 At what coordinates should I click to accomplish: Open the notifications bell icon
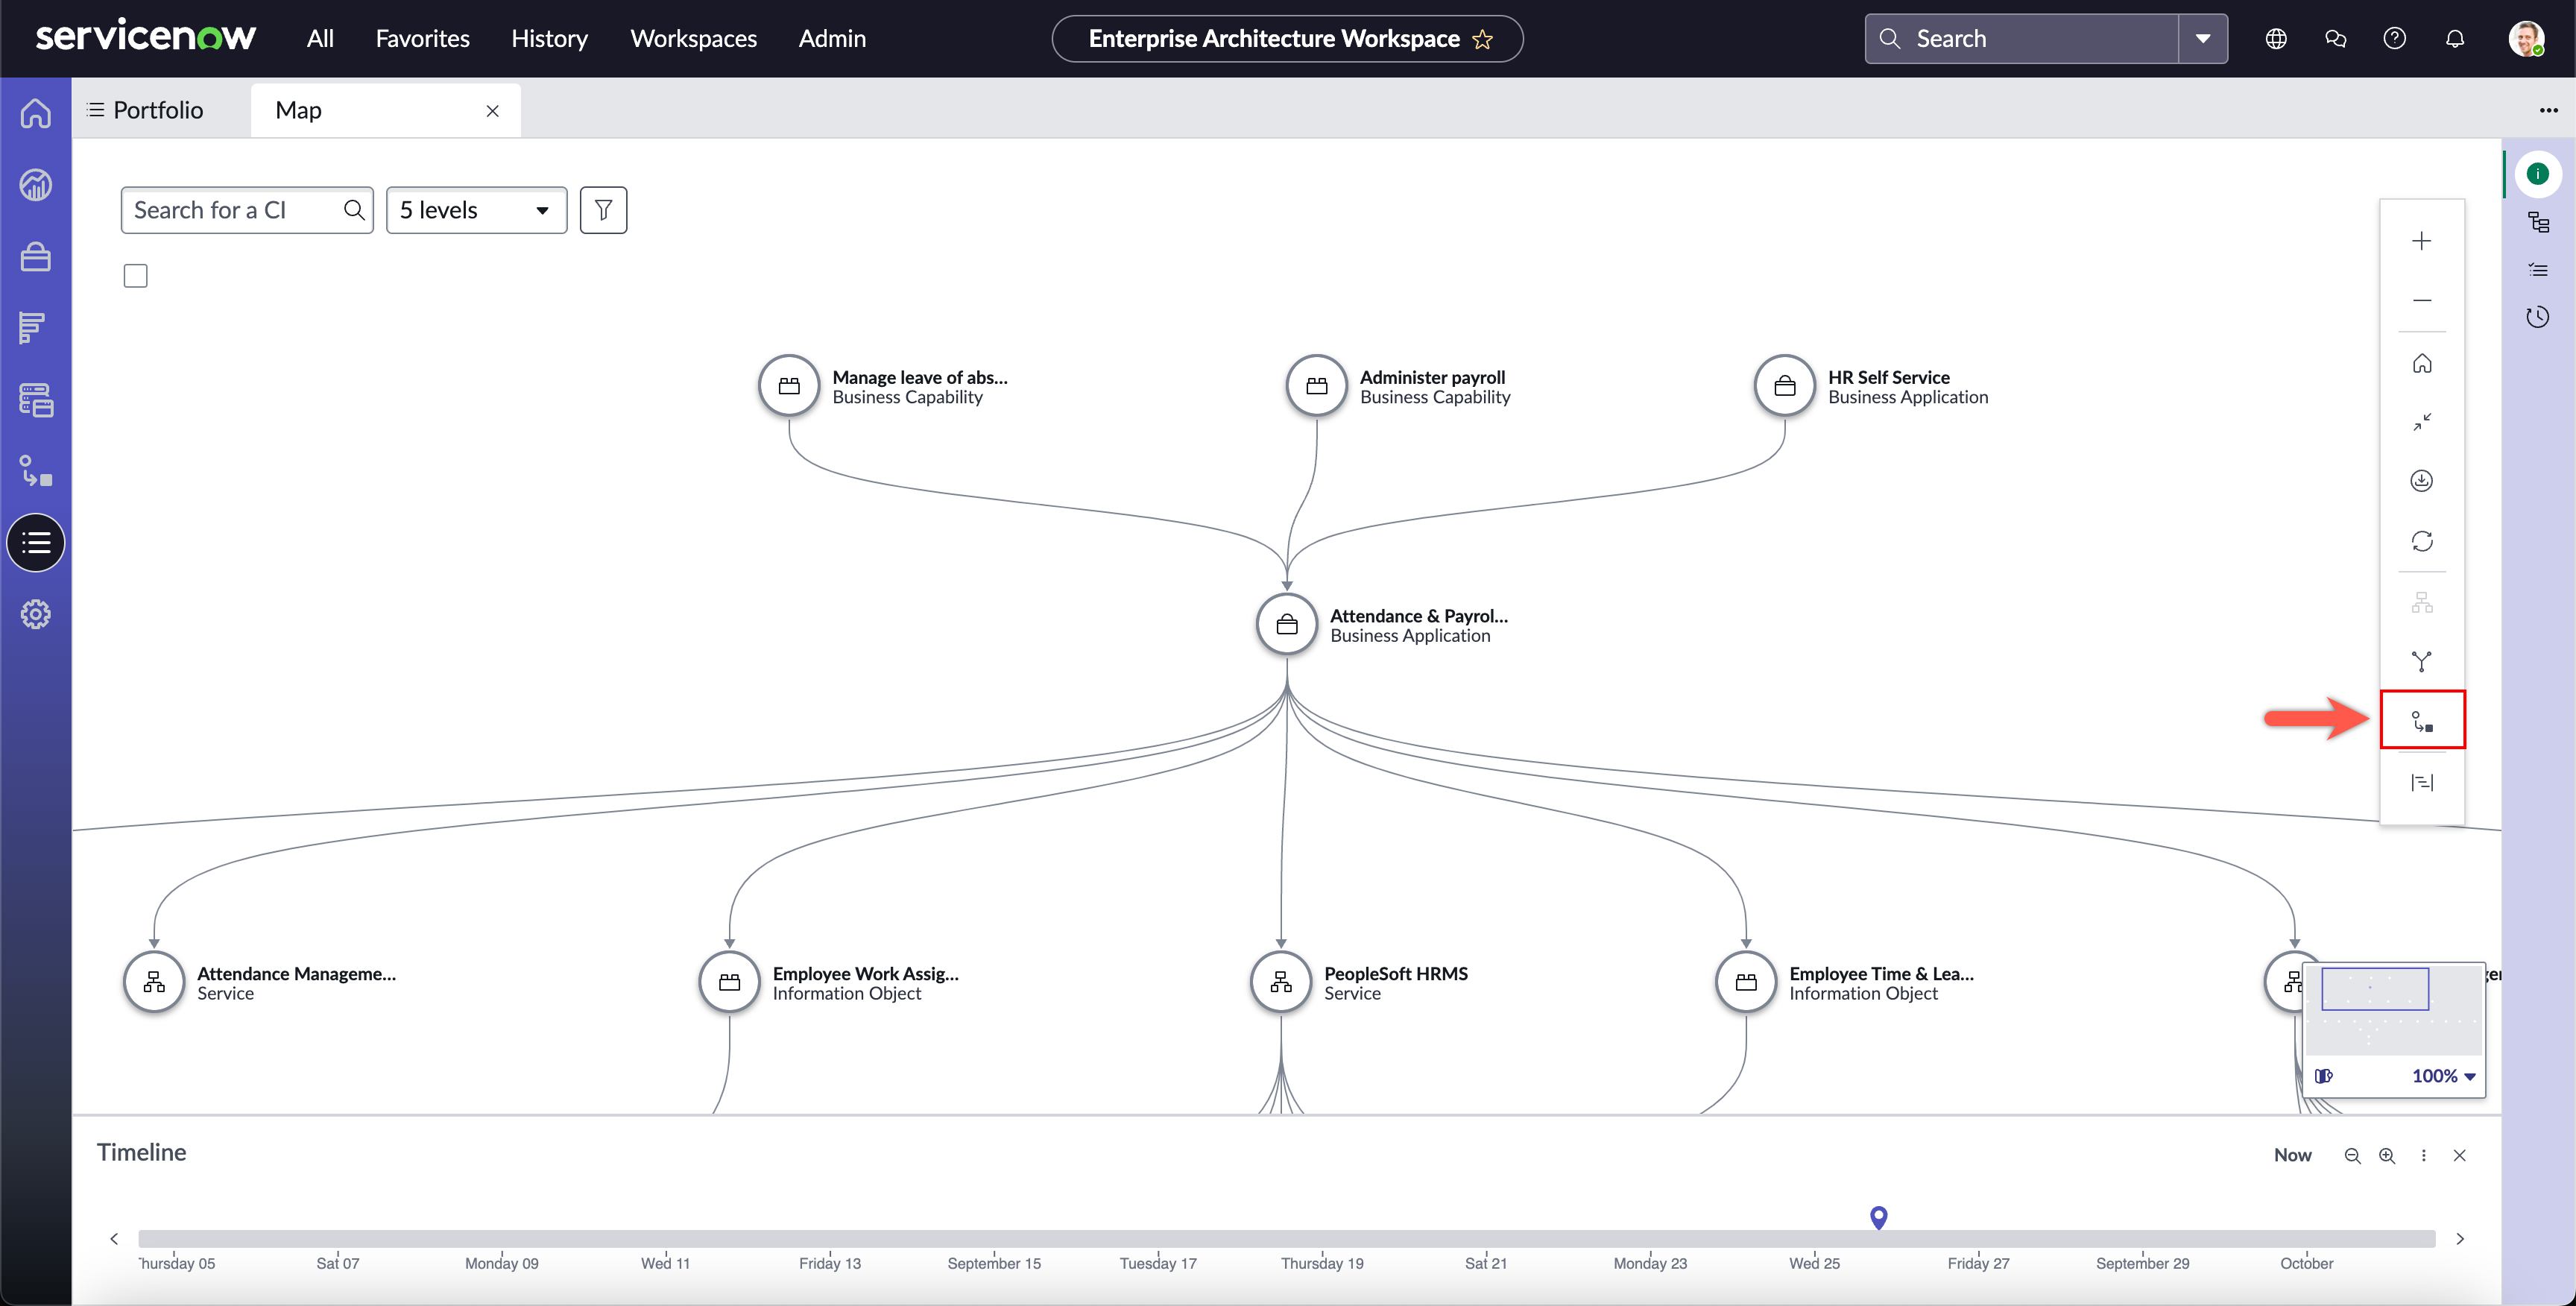(2454, 39)
